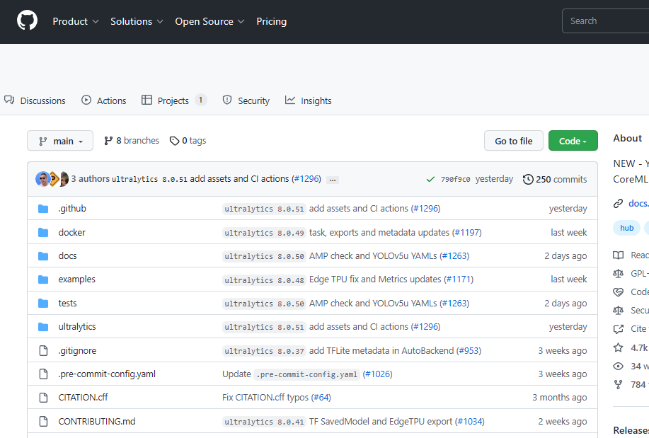Switch to the Actions tab

click(x=104, y=100)
